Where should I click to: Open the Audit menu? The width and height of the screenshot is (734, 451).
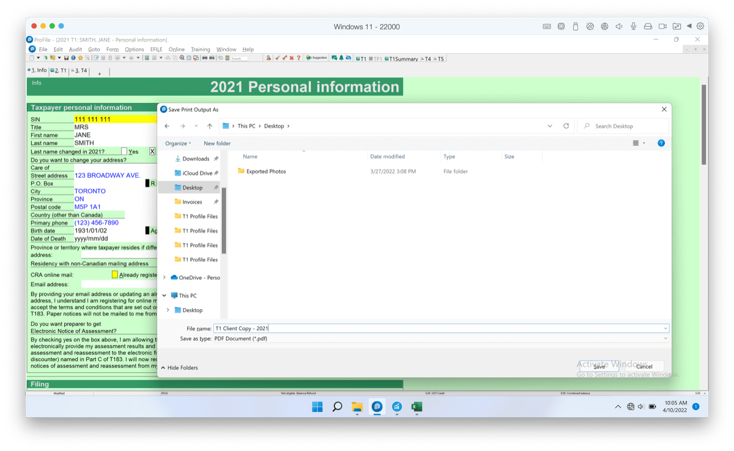tap(75, 50)
